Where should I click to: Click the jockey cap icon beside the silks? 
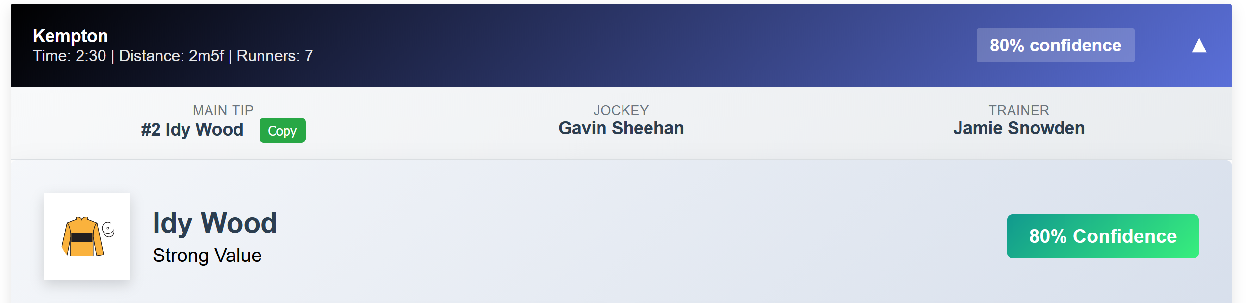click(108, 229)
